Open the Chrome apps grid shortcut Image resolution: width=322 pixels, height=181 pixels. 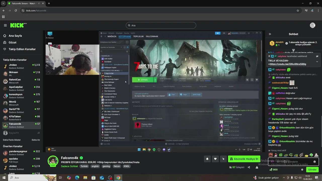3,17
